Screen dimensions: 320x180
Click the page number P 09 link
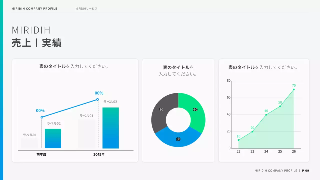305,170
